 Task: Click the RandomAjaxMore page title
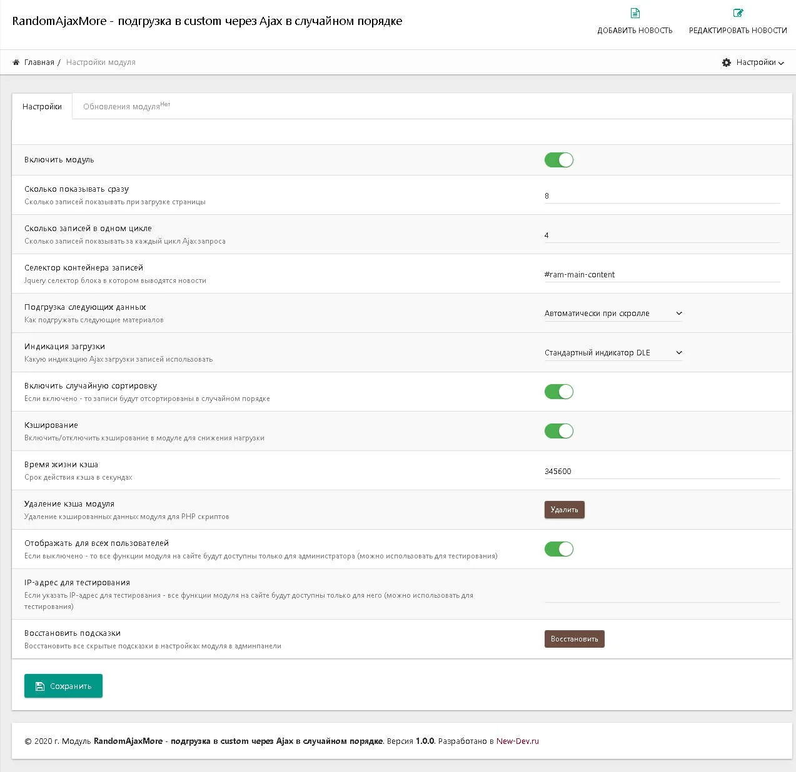click(x=207, y=21)
